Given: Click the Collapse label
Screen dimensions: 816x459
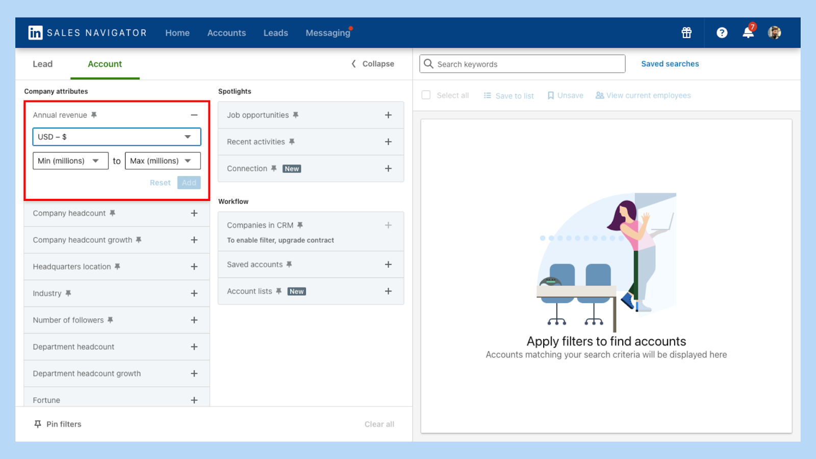Looking at the screenshot, I should (378, 64).
